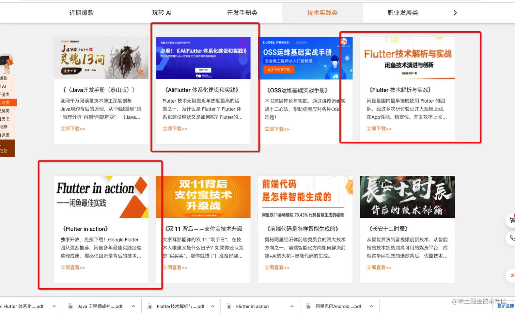This screenshot has width=515, height=313.
Task: Open the OSS运维基础实战手册 cover image
Action: pyautogui.click(x=305, y=58)
